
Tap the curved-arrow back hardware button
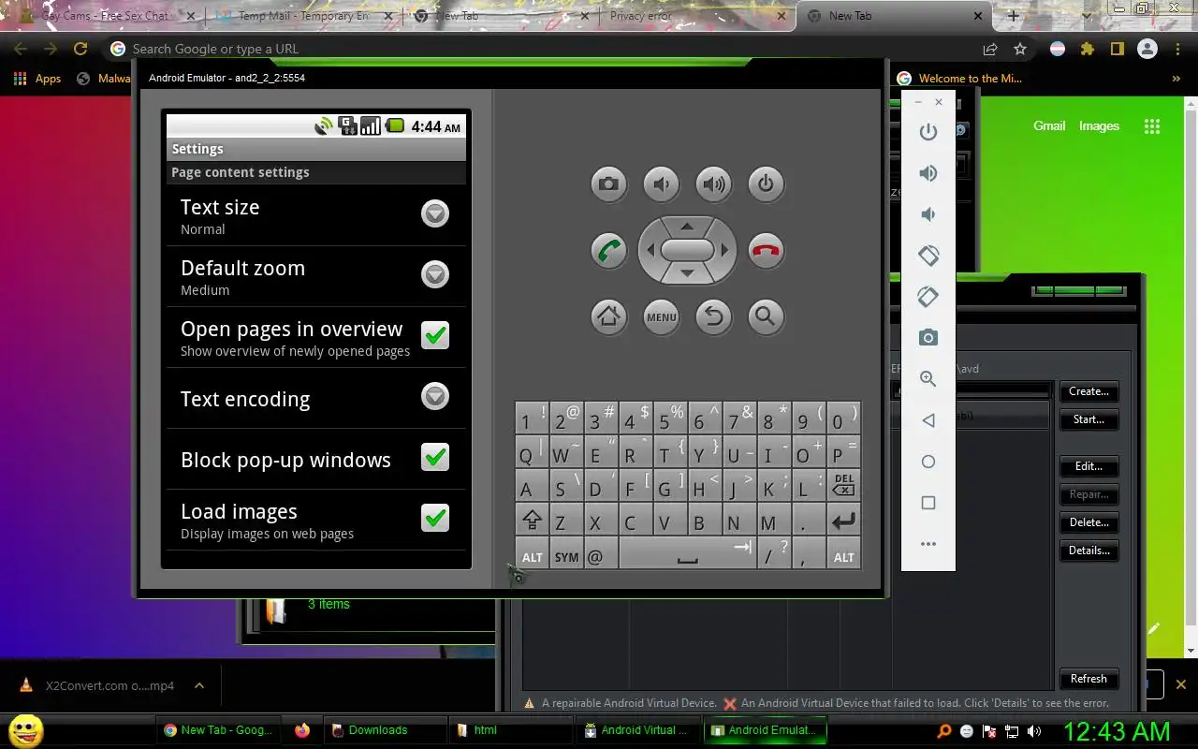(713, 316)
